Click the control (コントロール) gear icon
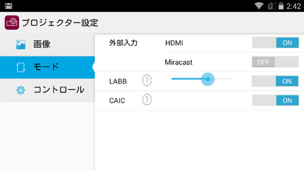 coord(21,90)
